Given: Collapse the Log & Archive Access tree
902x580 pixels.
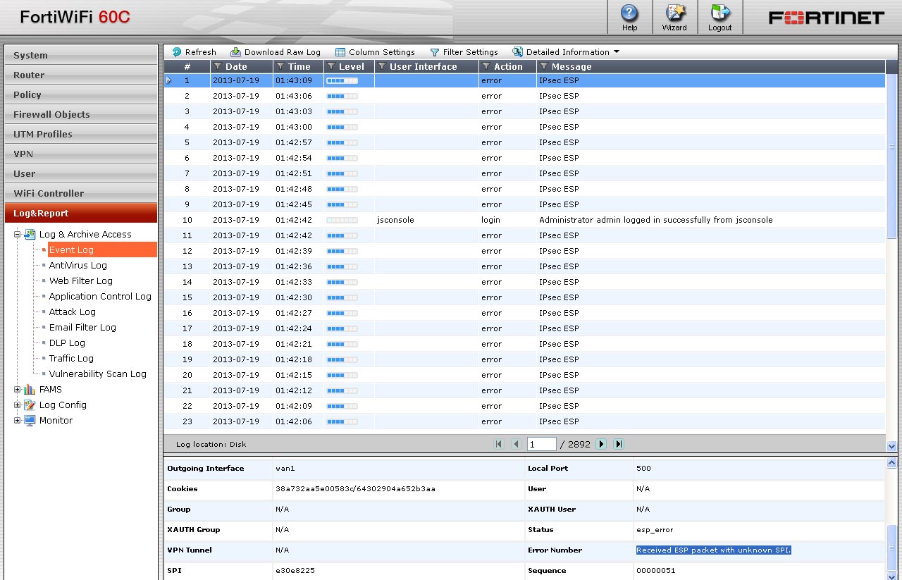Looking at the screenshot, I should pos(18,235).
